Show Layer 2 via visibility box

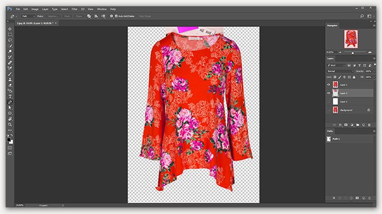coord(329,101)
